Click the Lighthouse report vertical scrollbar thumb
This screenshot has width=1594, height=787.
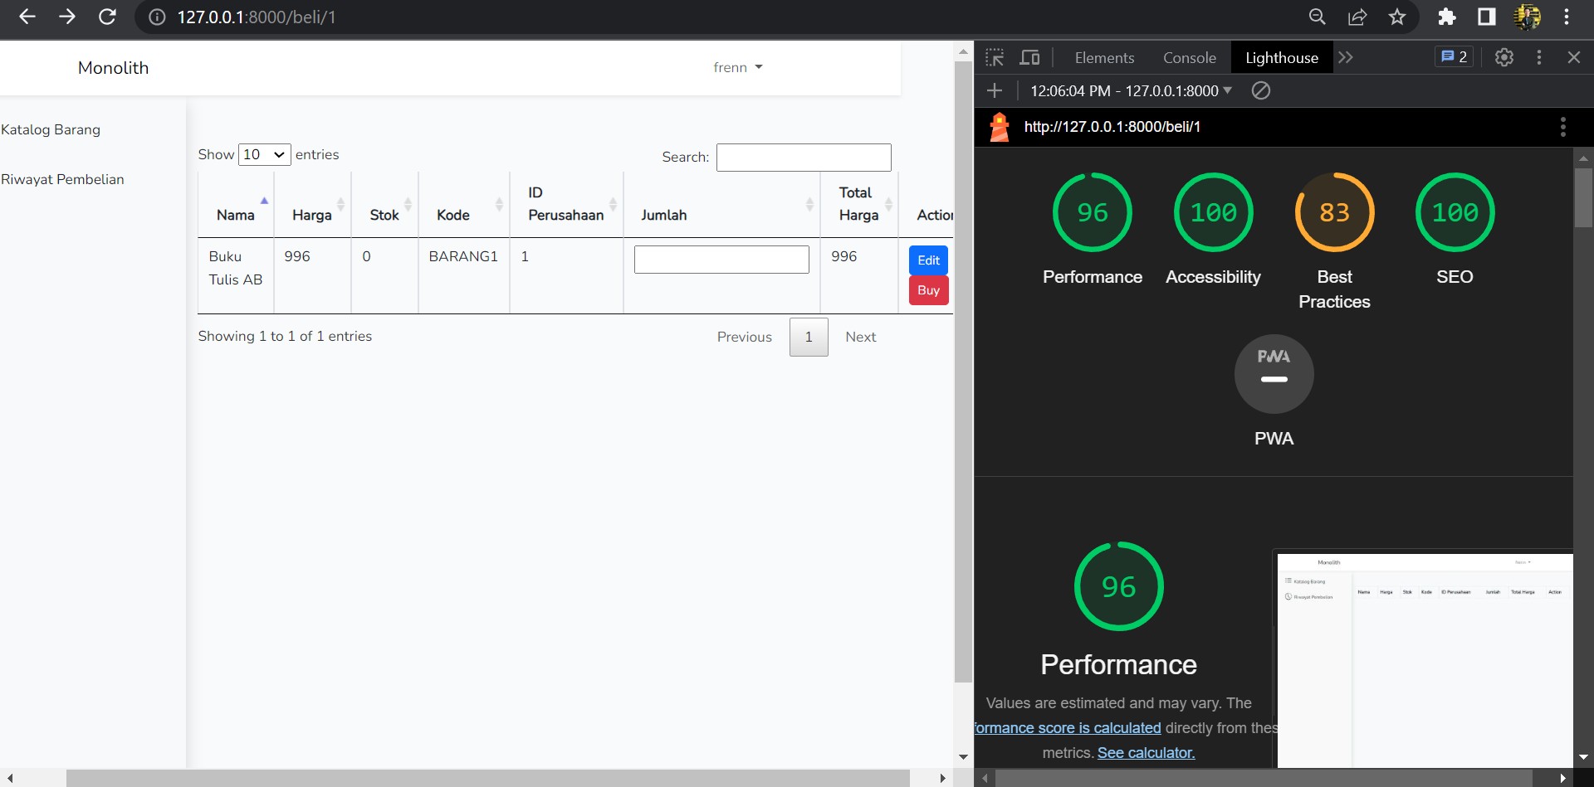[x=1583, y=197]
